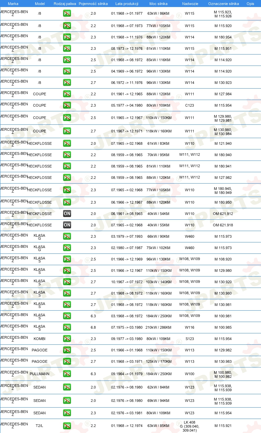Click the C123 body cell

click(190, 105)
